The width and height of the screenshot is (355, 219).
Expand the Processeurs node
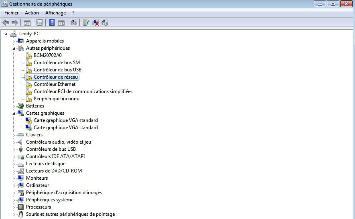pyautogui.click(x=14, y=207)
